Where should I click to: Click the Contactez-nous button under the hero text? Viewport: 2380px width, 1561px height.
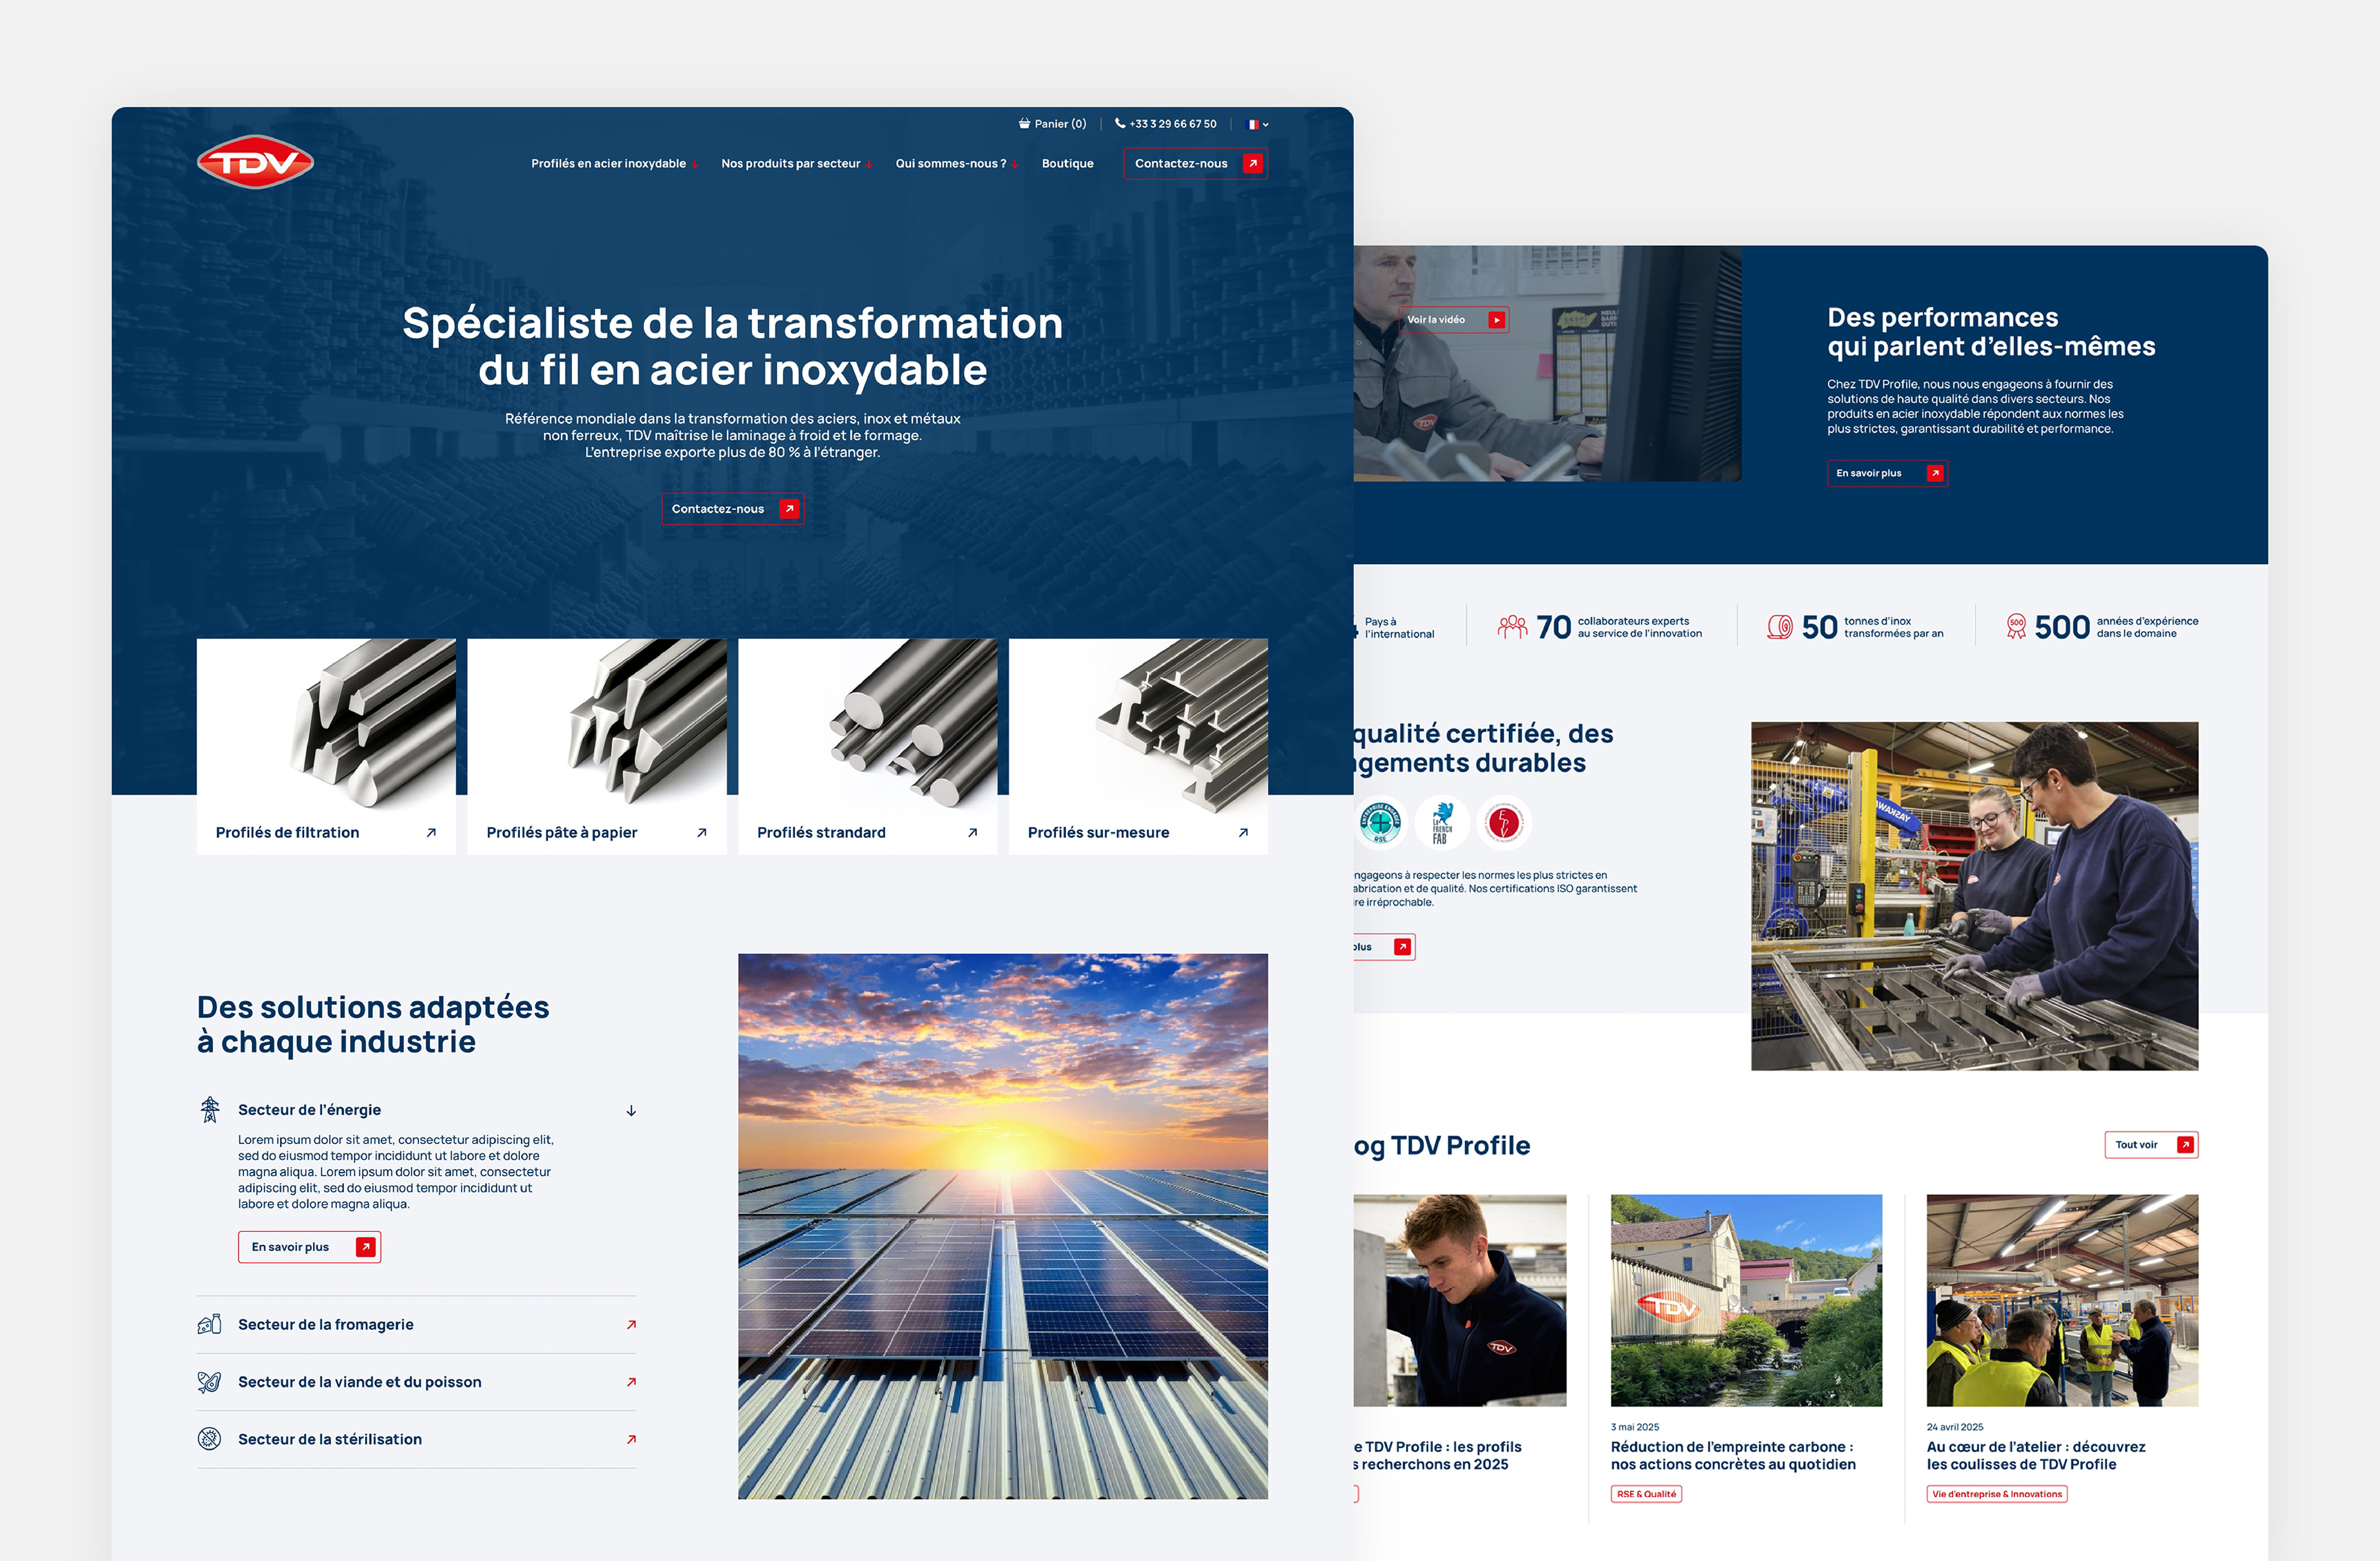(x=732, y=509)
